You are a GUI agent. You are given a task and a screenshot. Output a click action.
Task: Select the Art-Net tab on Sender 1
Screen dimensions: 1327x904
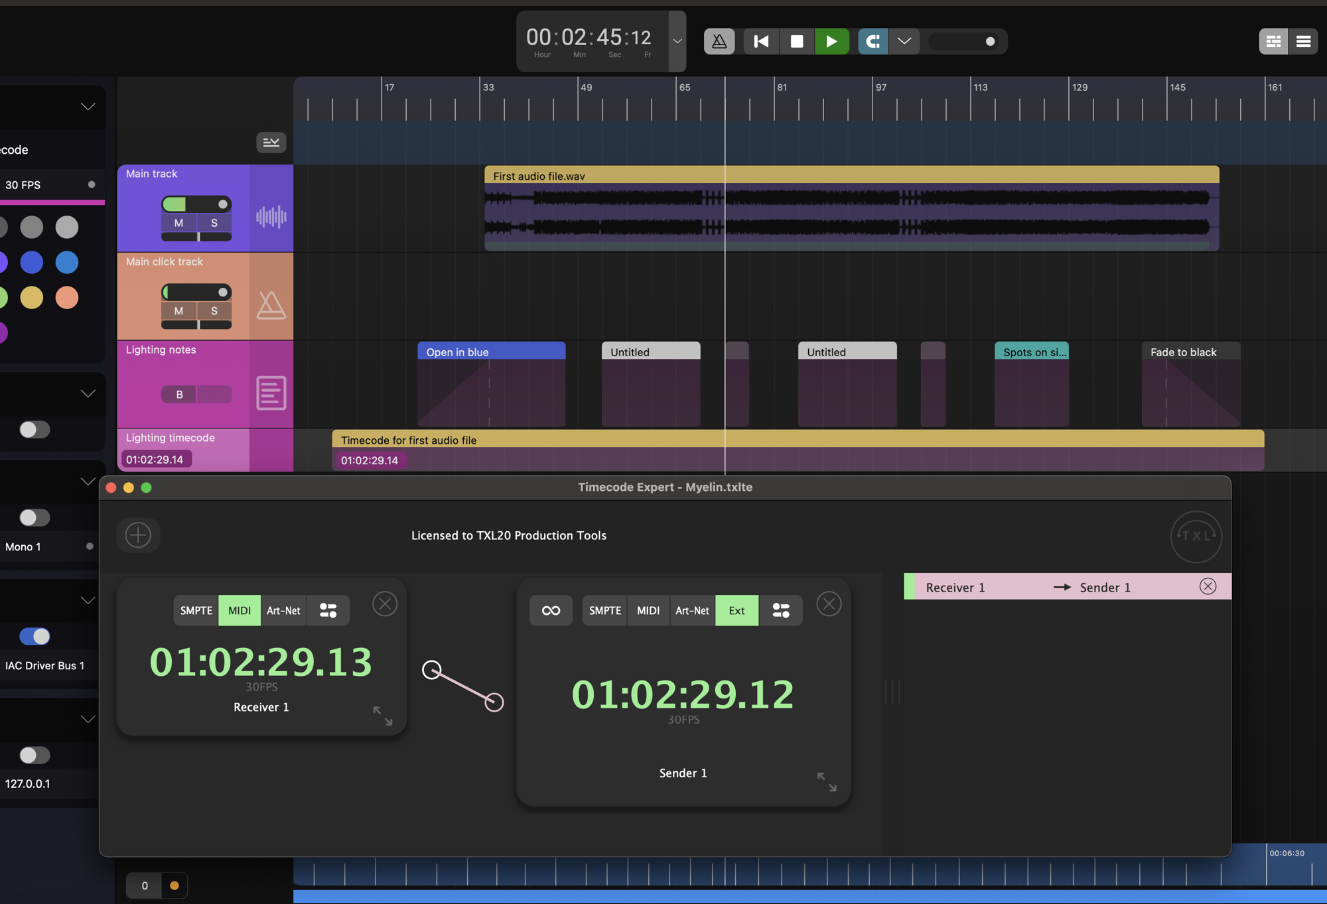(691, 610)
